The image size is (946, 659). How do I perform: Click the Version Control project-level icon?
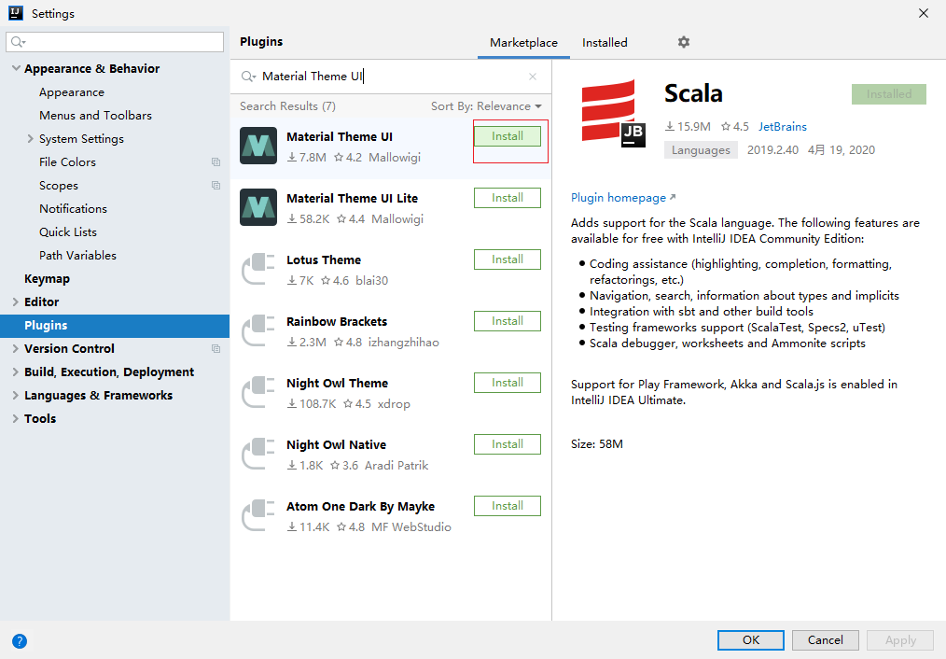[x=216, y=349]
